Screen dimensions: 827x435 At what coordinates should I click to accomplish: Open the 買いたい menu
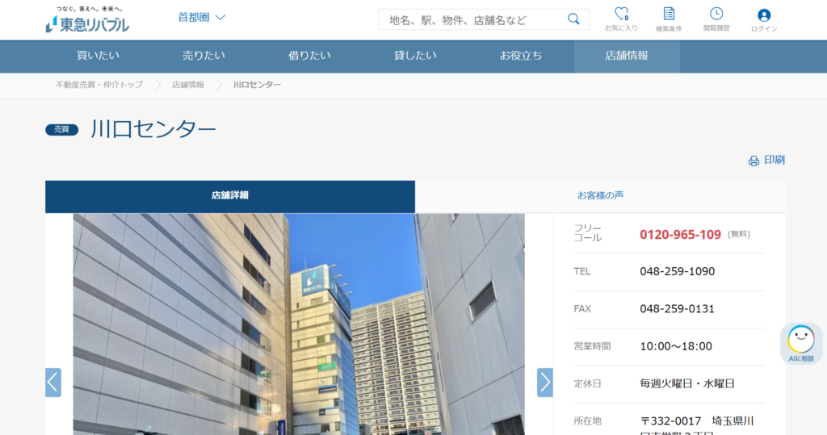pyautogui.click(x=98, y=56)
